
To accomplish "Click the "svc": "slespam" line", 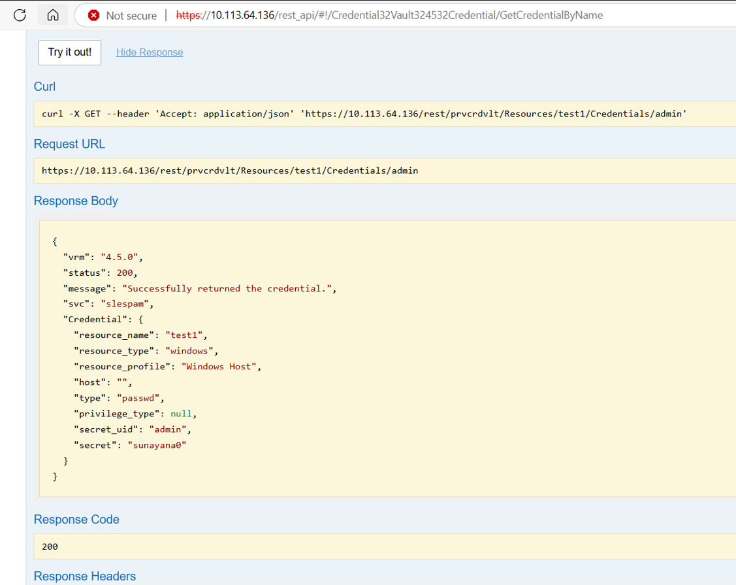I will click(x=108, y=303).
